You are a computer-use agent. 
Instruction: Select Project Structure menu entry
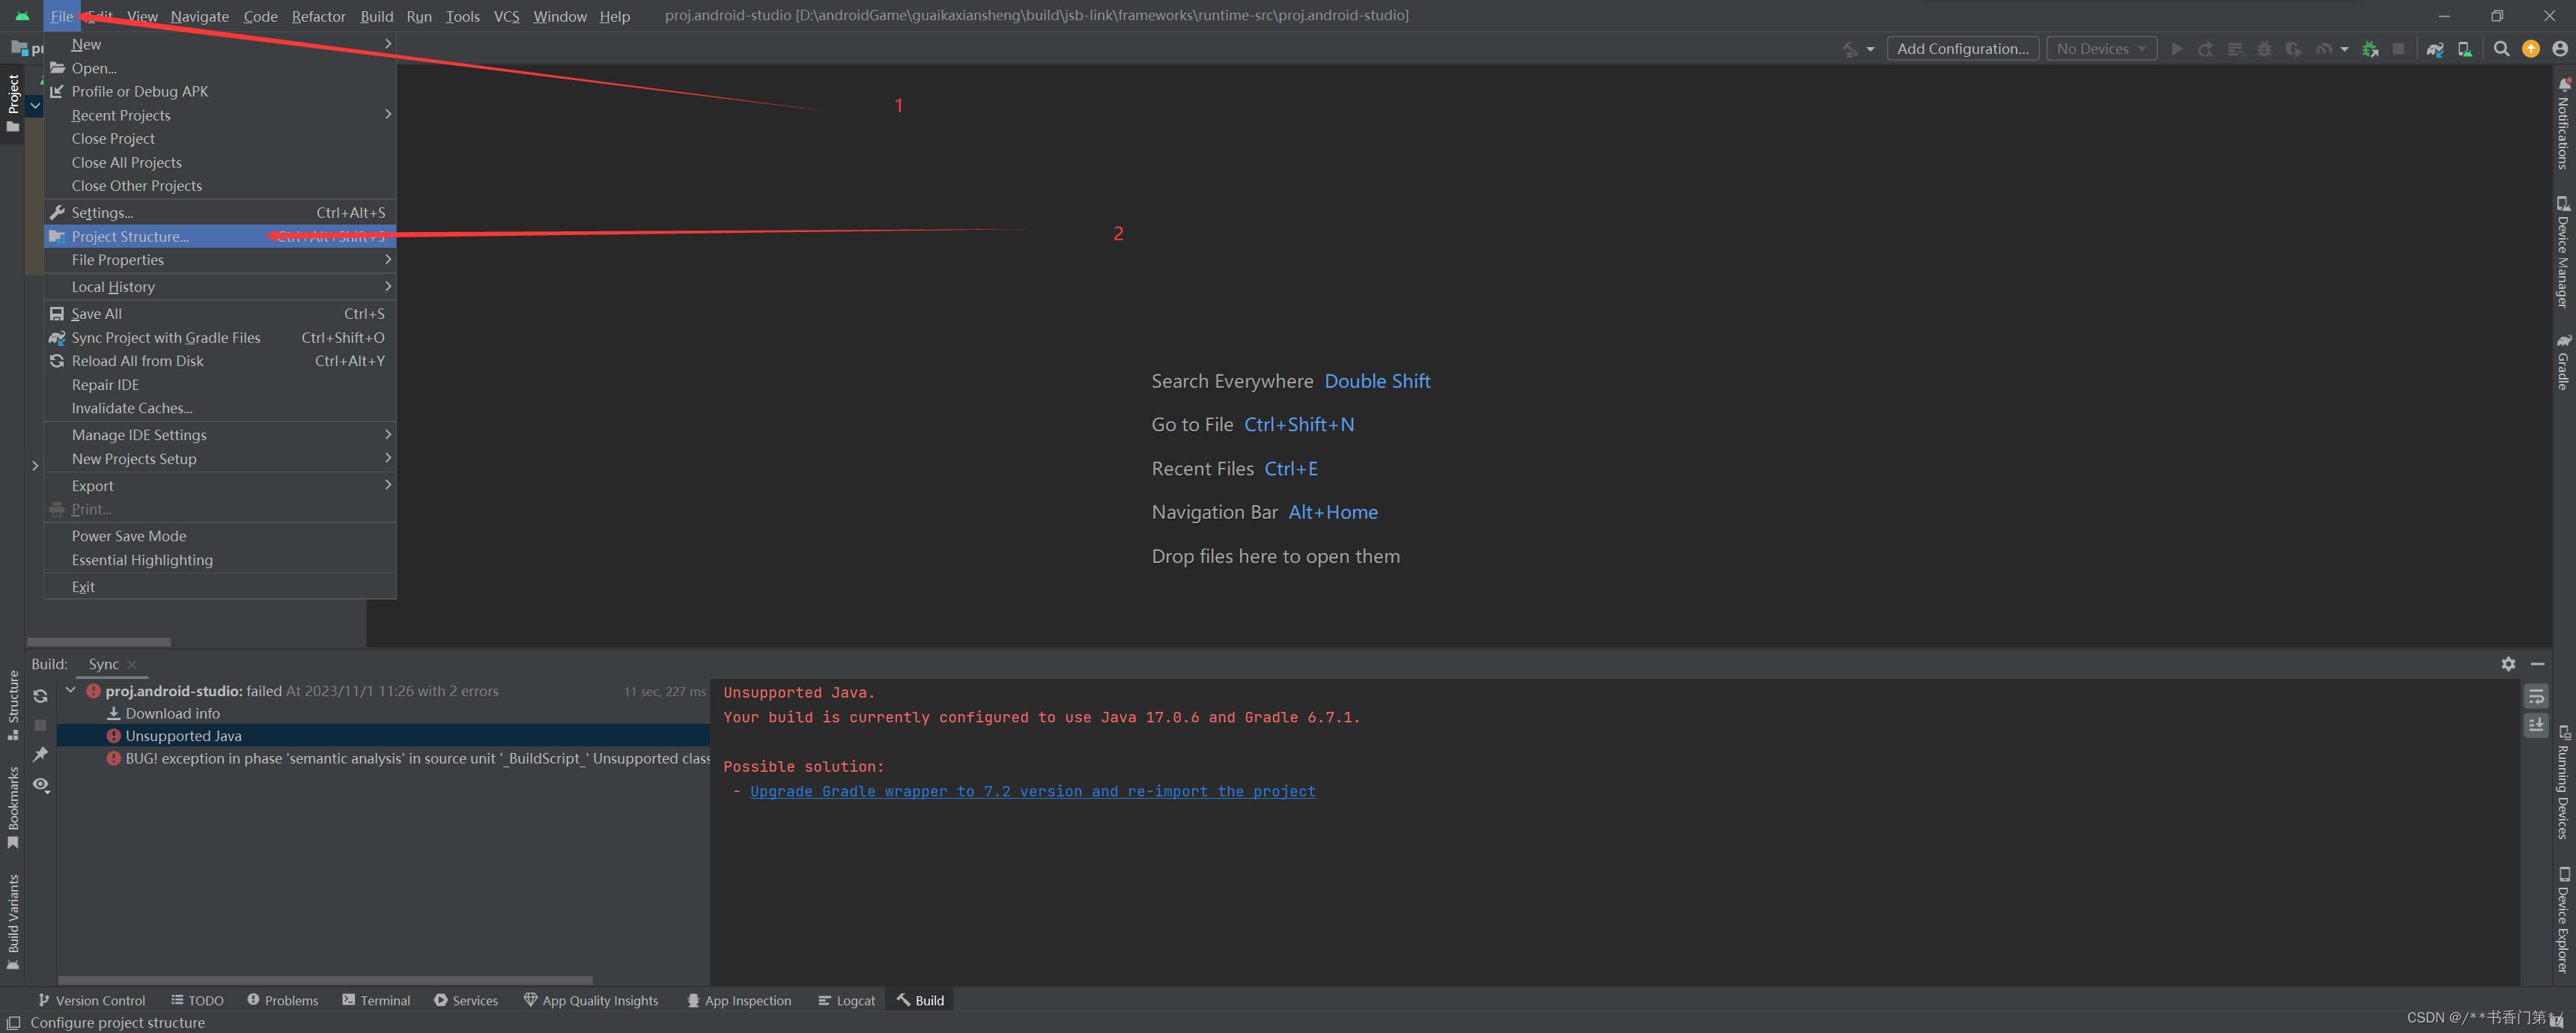coord(130,237)
